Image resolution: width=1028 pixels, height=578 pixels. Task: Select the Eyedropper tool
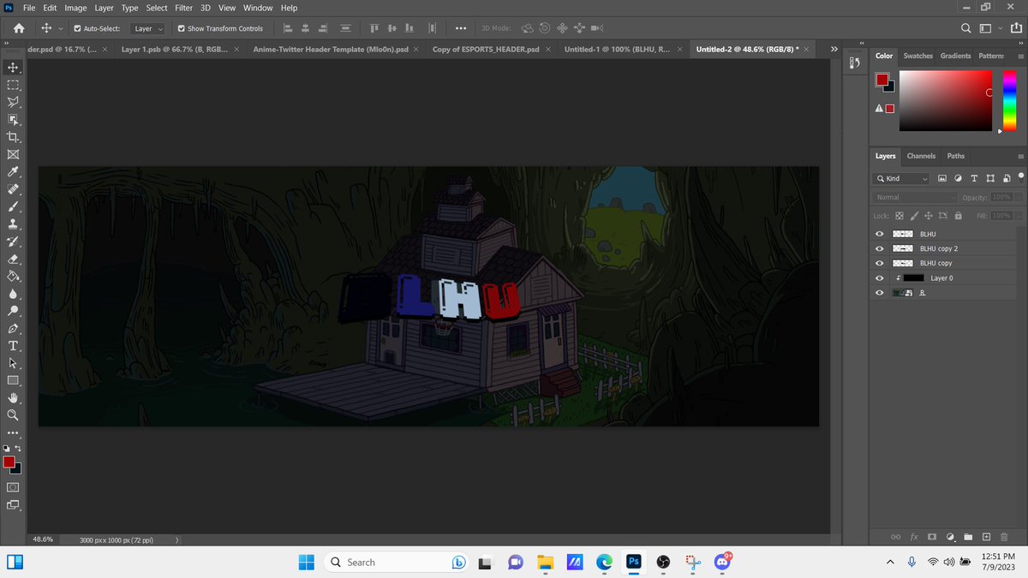[x=14, y=172]
